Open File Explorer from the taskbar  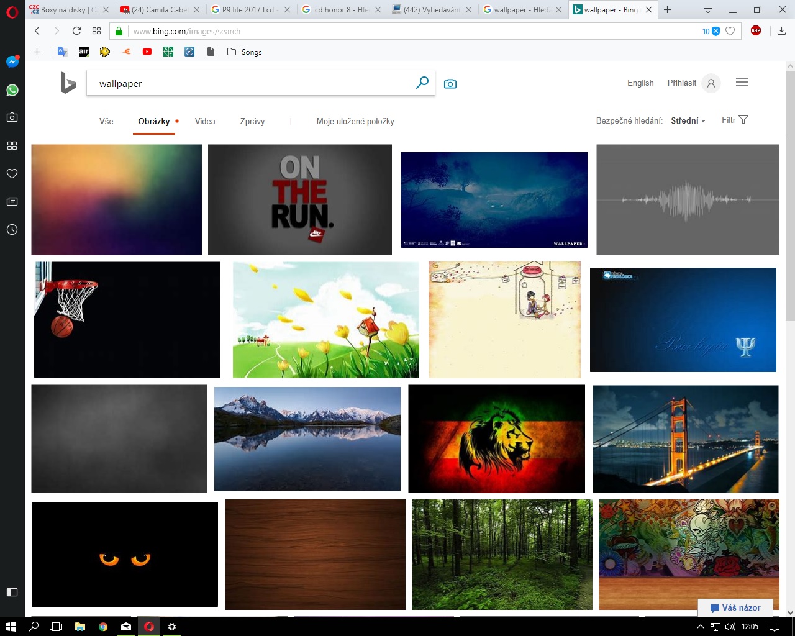pos(79,627)
